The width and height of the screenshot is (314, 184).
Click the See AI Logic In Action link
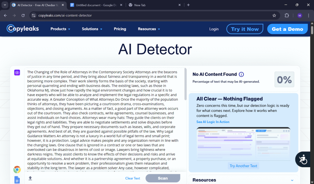(213, 122)
